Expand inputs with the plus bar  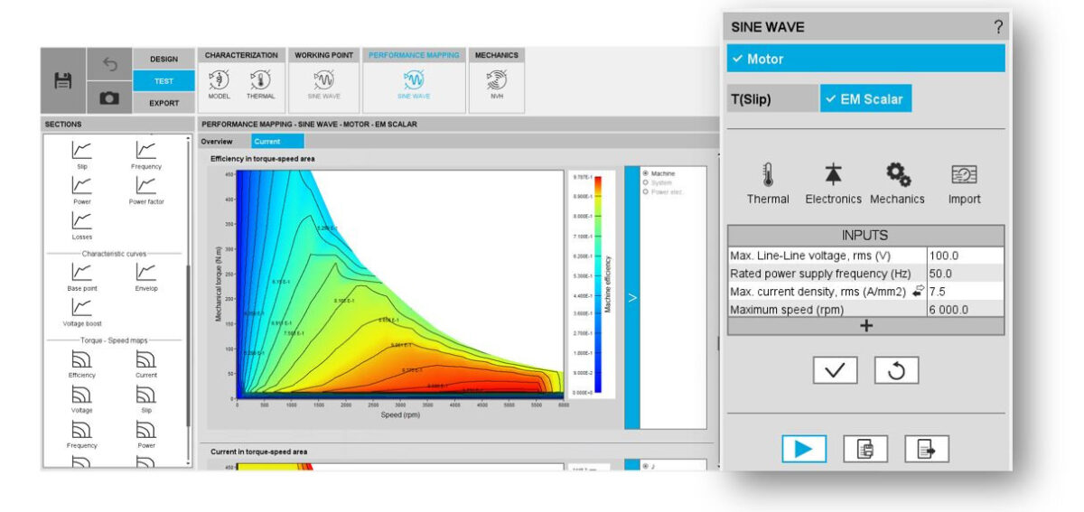[865, 327]
